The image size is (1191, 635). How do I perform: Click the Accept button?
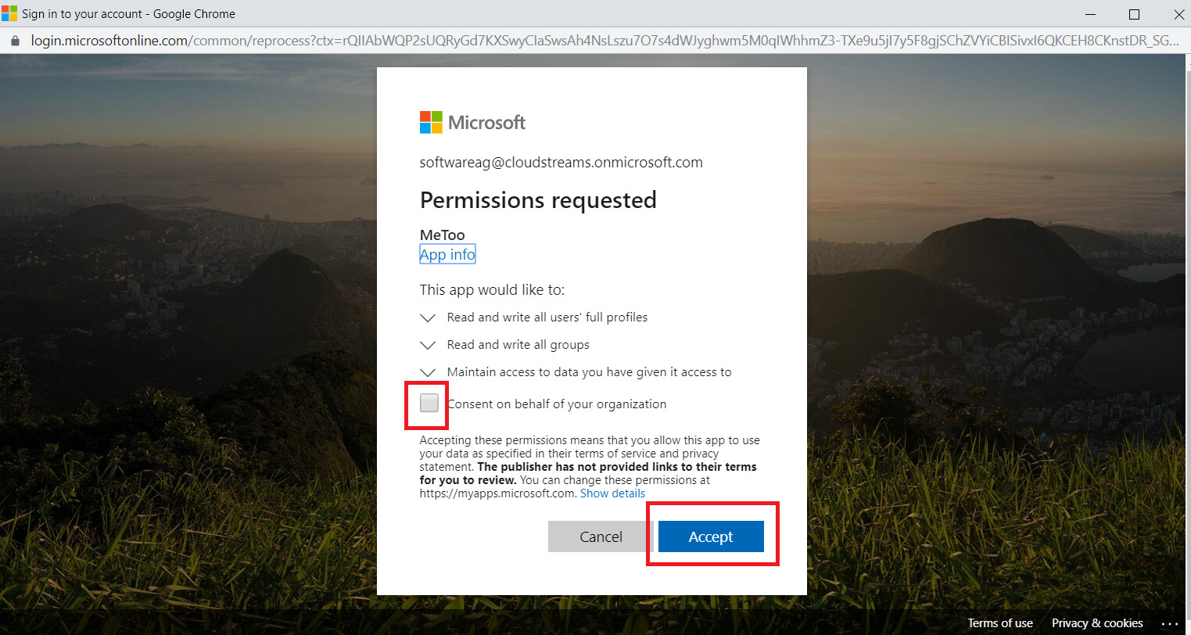tap(711, 536)
